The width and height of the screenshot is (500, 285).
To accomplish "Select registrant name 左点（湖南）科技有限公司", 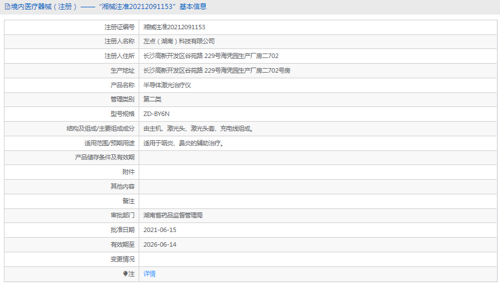I will (179, 41).
